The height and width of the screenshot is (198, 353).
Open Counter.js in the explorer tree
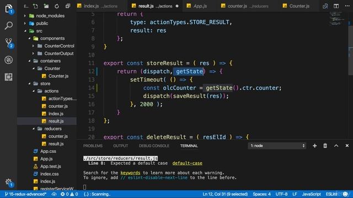(58, 76)
